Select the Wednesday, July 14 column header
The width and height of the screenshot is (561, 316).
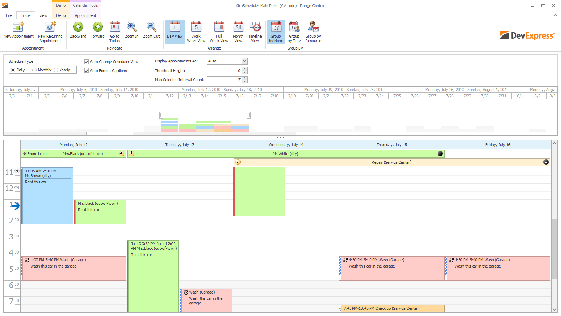(x=286, y=145)
